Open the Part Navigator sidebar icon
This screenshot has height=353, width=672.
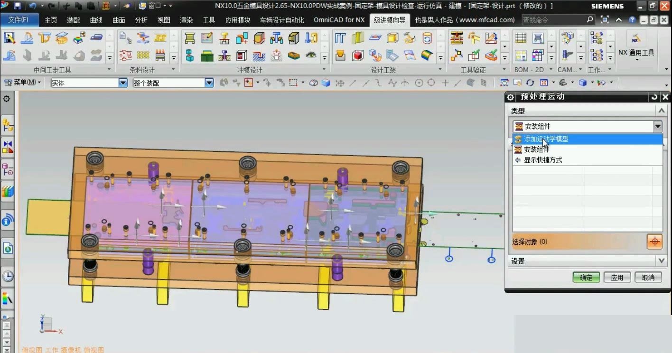click(x=8, y=168)
